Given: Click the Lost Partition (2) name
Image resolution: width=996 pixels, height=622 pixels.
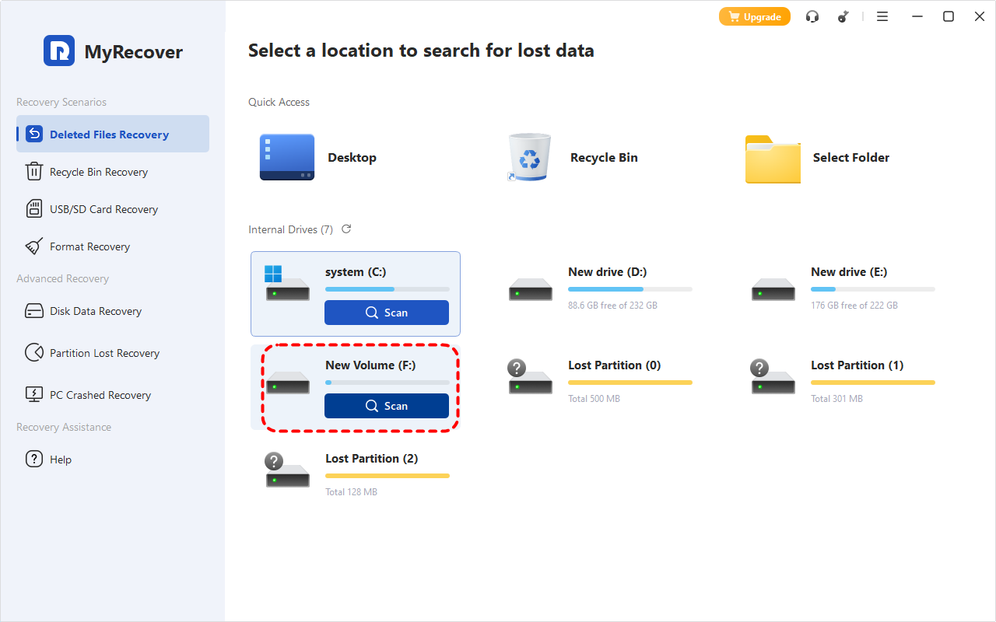Looking at the screenshot, I should click(371, 458).
